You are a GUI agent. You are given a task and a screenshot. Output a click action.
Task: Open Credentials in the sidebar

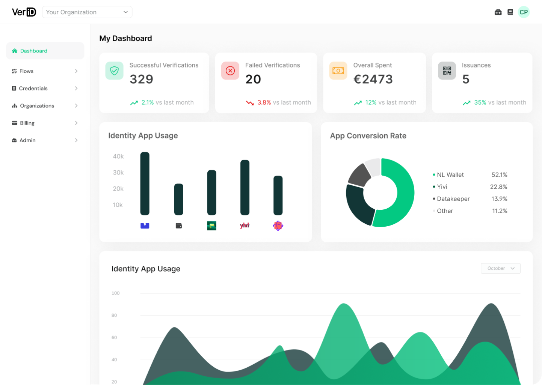coord(33,89)
